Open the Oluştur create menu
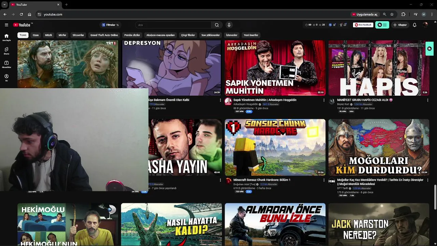The image size is (437, 246). [400, 25]
